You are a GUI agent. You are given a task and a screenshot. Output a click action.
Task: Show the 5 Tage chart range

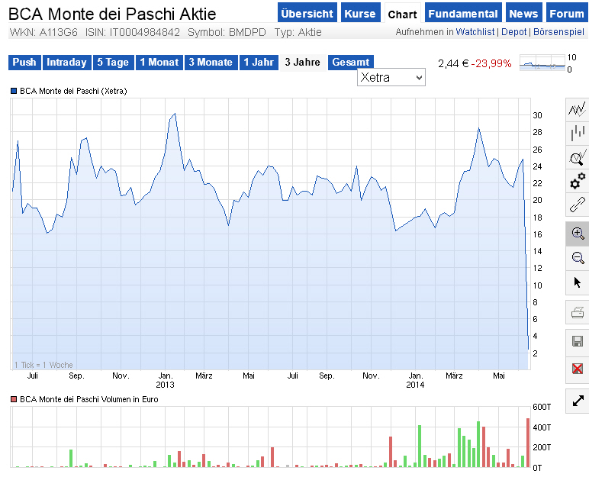point(113,63)
